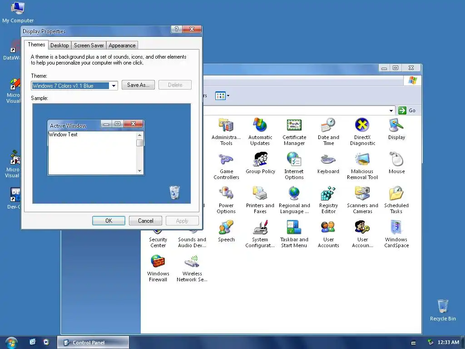Open User Accounts icon
This screenshot has height=349, width=465.
pos(328,234)
